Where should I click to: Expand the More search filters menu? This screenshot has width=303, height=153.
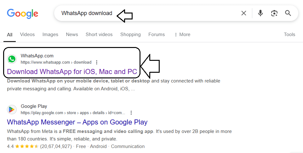[x=182, y=34]
